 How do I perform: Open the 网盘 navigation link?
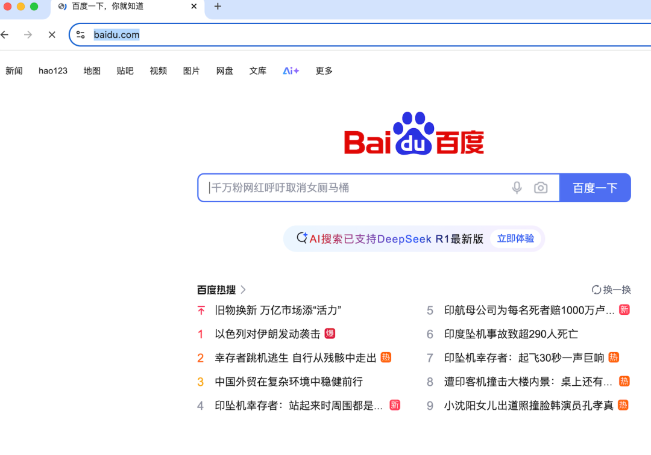(225, 71)
